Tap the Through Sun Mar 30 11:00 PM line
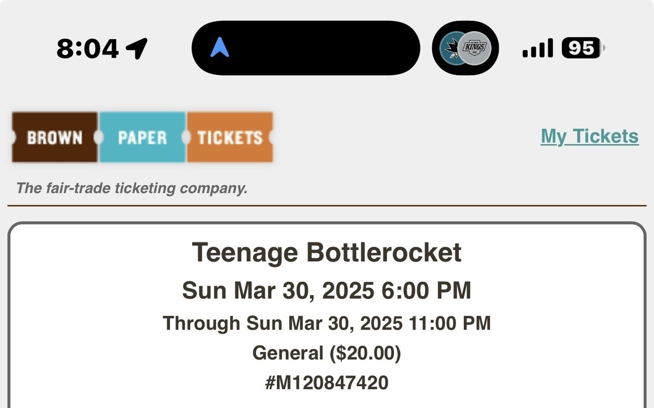This screenshot has width=654, height=408. click(x=326, y=323)
